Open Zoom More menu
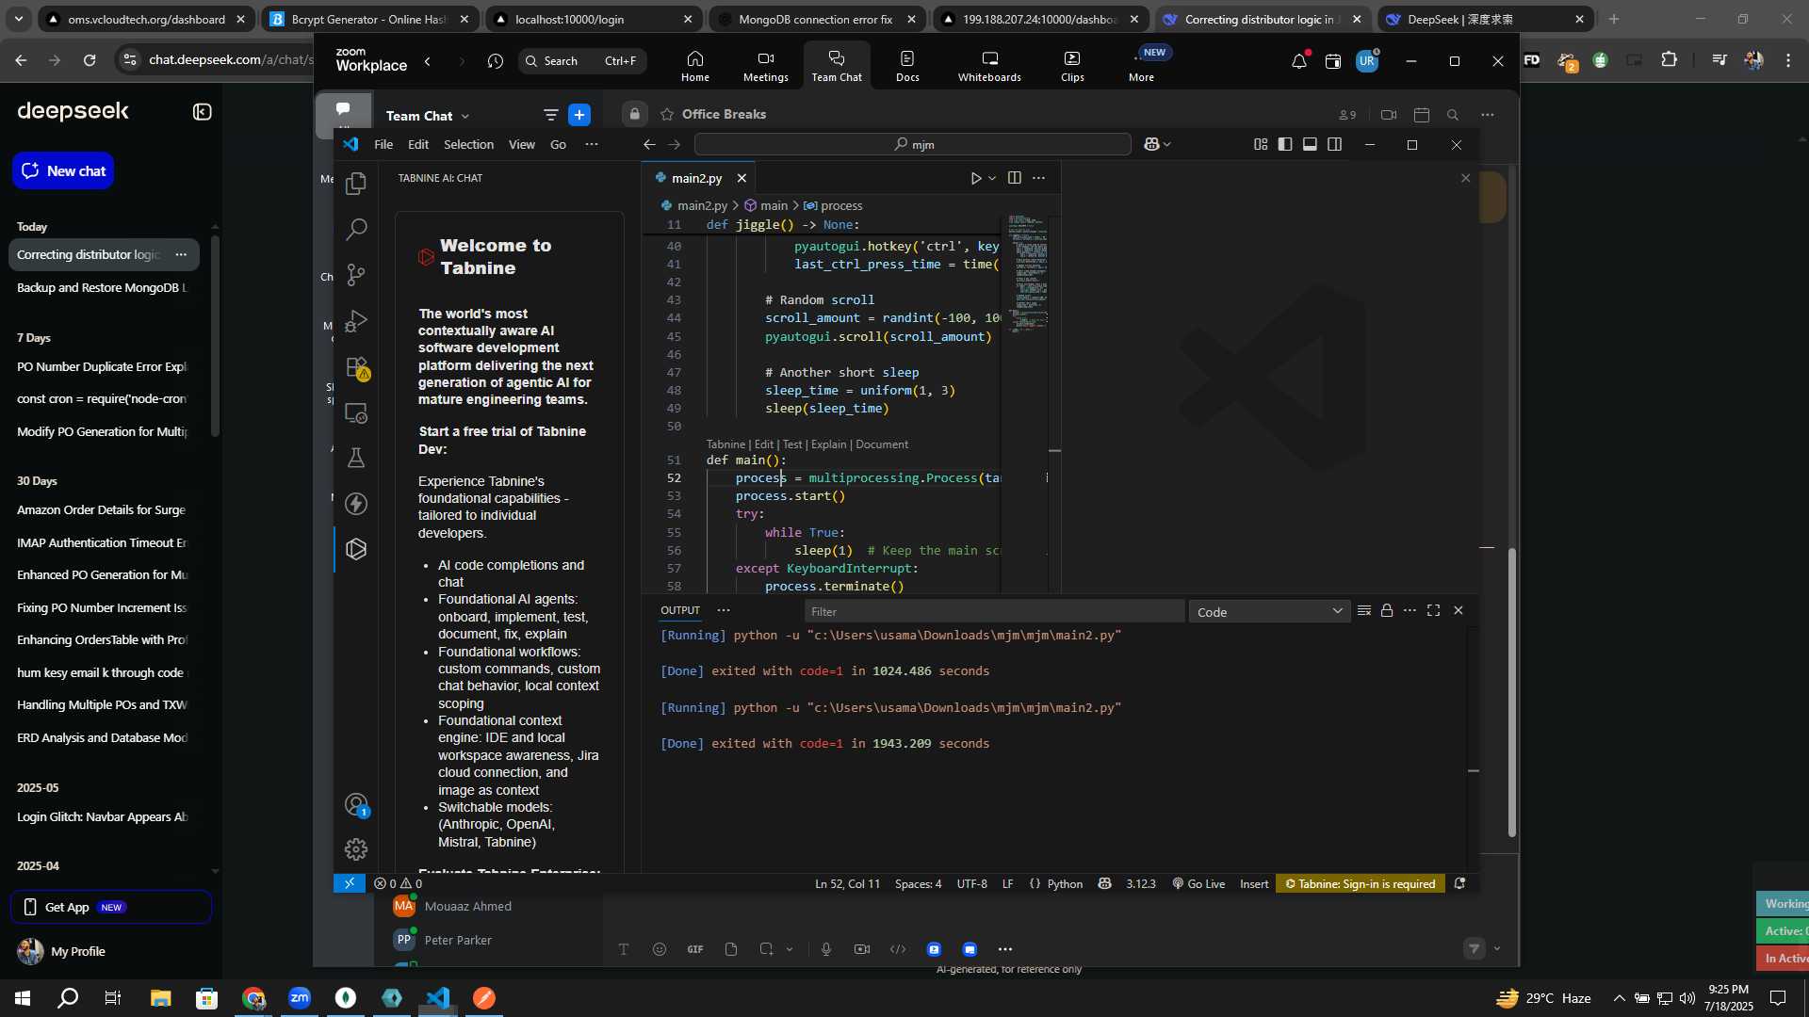This screenshot has width=1809, height=1017. [x=1141, y=64]
